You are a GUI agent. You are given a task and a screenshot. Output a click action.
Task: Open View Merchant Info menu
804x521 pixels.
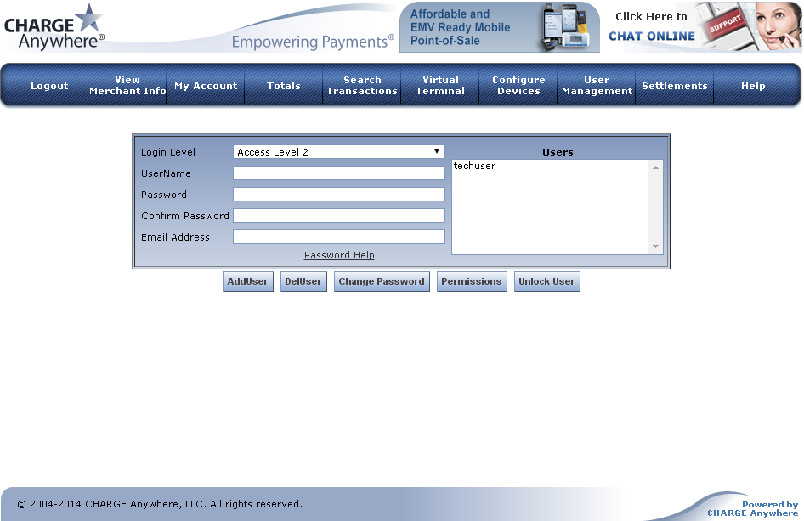[x=127, y=86]
